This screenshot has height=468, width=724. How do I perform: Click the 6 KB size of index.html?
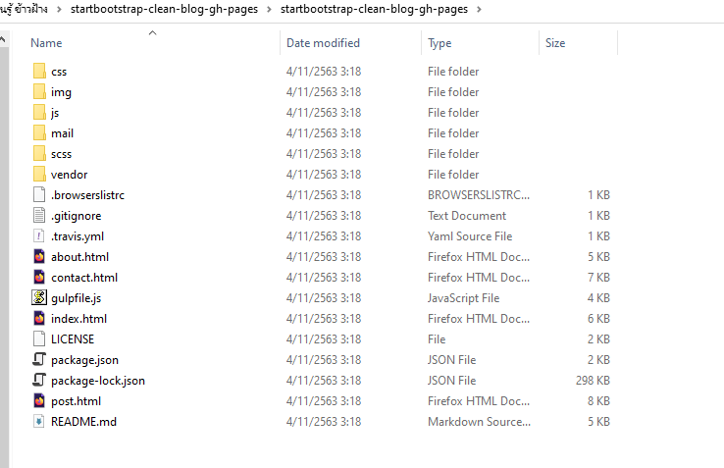(x=598, y=318)
